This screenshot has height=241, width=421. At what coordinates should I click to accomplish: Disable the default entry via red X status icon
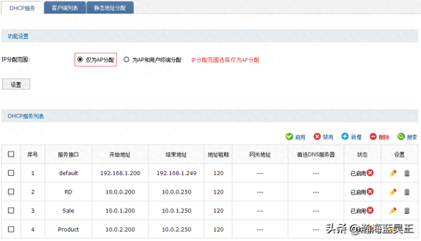click(x=370, y=173)
